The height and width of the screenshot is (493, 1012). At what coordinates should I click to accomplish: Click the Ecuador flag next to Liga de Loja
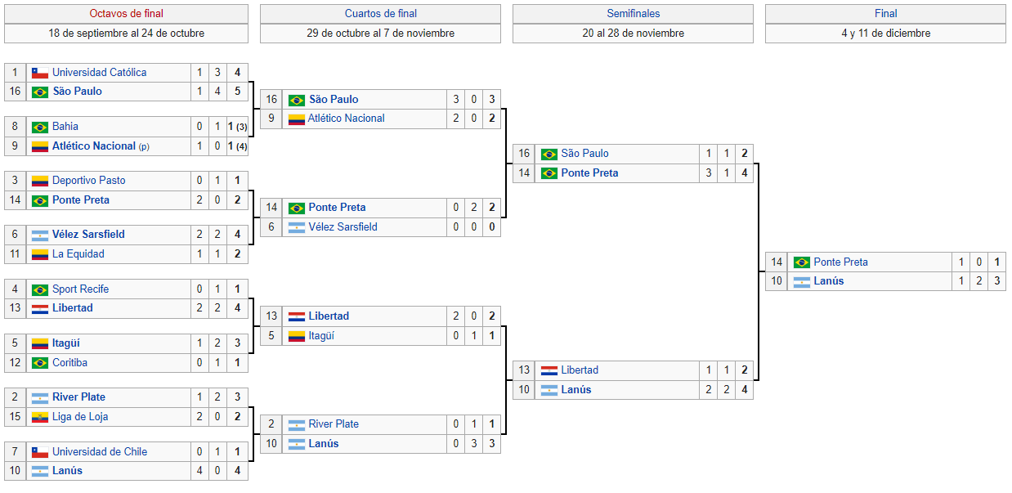tap(40, 417)
